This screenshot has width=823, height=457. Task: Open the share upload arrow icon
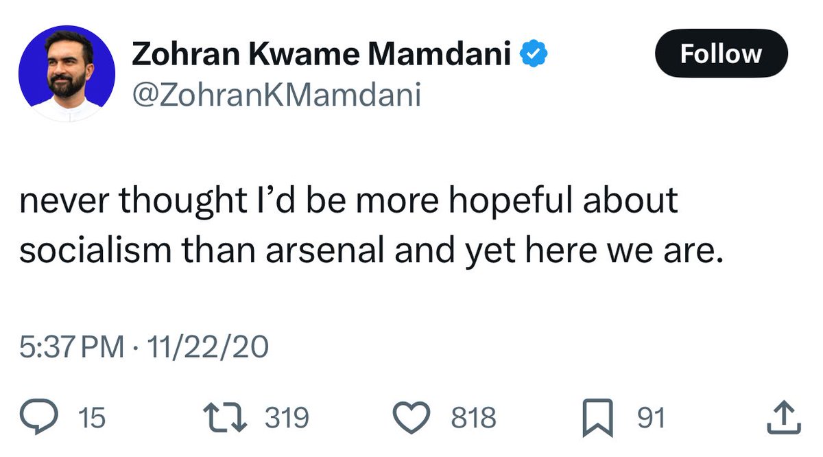click(x=784, y=417)
